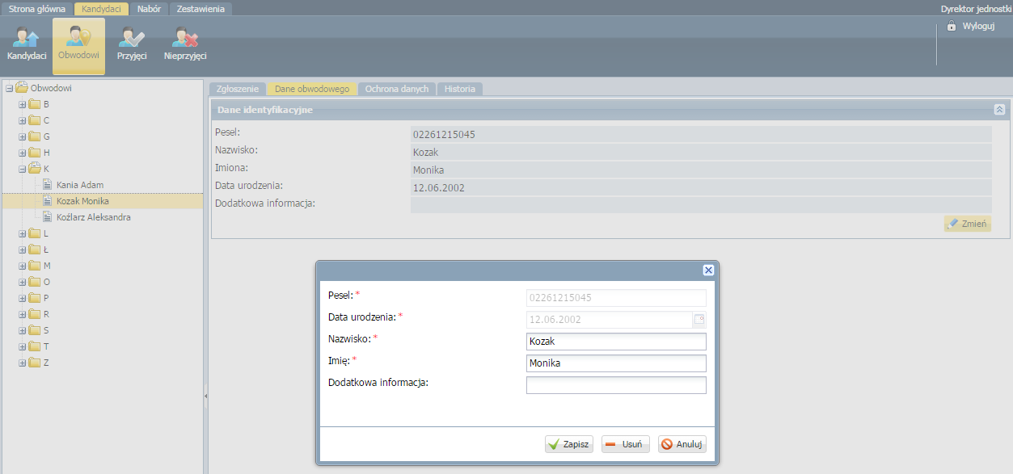Expand the G folder node
Screen dimensions: 1013x474
tap(23, 136)
